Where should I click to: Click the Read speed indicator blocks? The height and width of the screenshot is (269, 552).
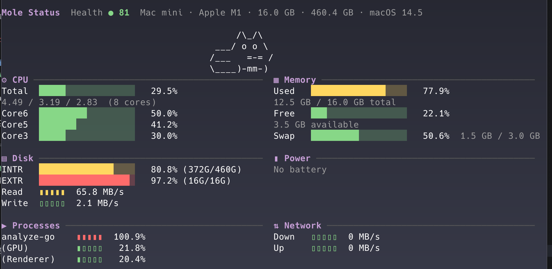(x=52, y=192)
